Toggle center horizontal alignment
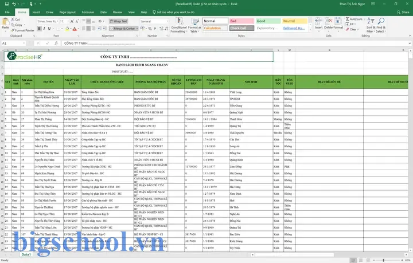The height and width of the screenshot is (263, 413). [x=88, y=29]
